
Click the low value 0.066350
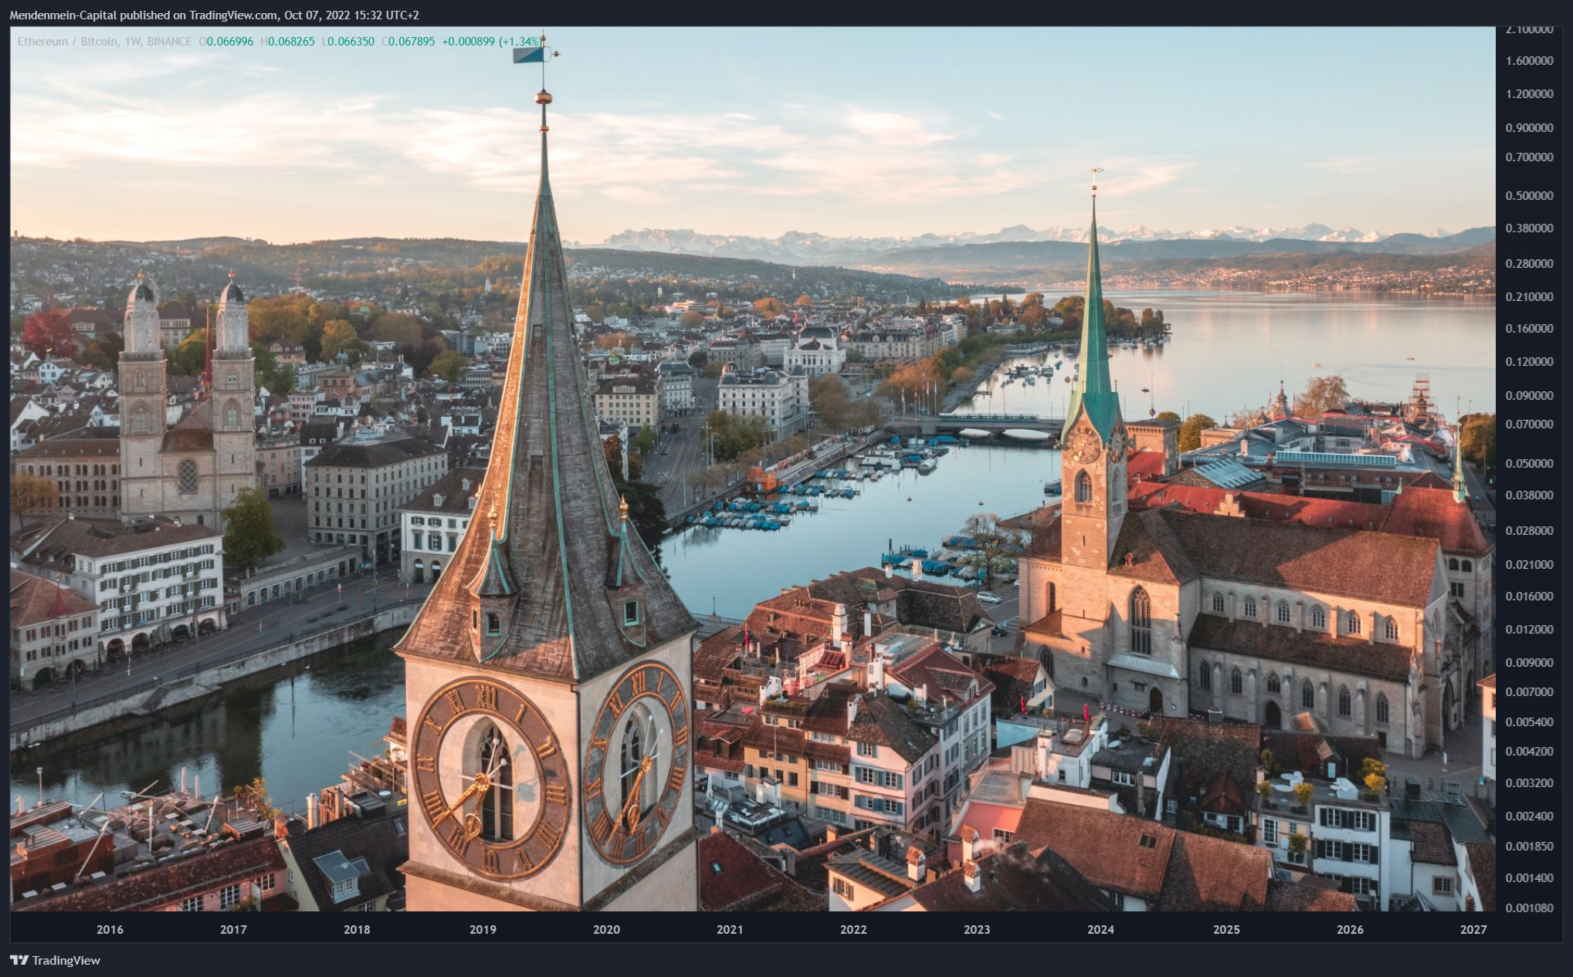pyautogui.click(x=351, y=41)
